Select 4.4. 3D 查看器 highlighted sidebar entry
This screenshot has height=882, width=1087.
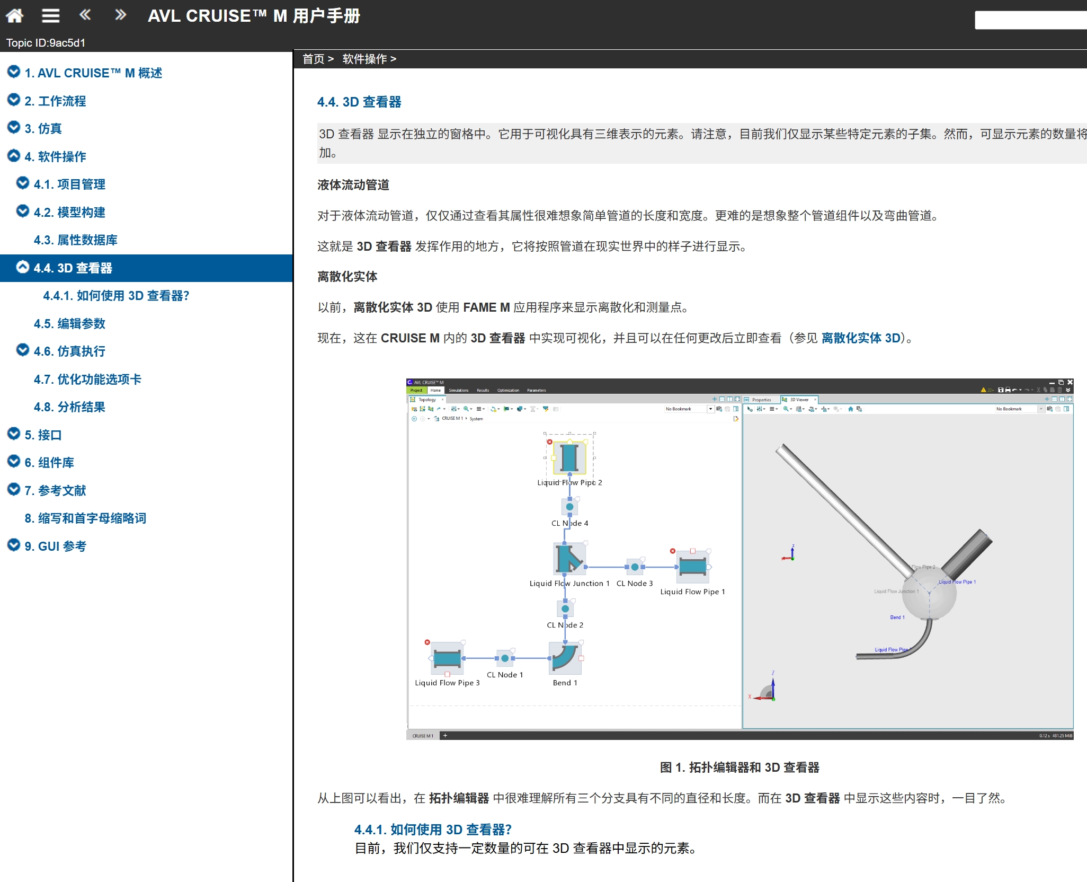tap(146, 268)
